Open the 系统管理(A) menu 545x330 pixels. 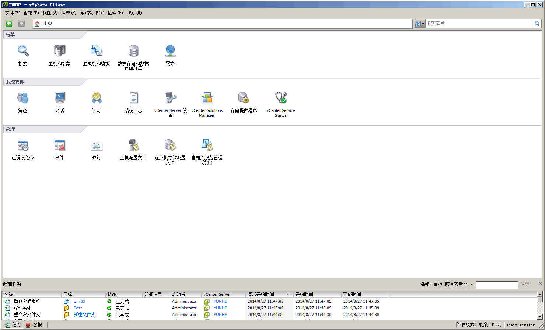click(92, 13)
